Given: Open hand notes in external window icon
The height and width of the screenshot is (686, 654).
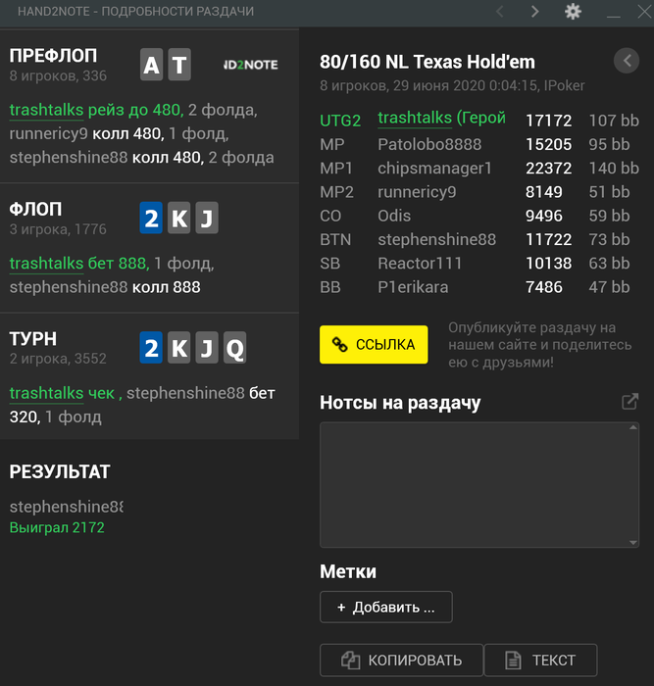Looking at the screenshot, I should (x=629, y=401).
